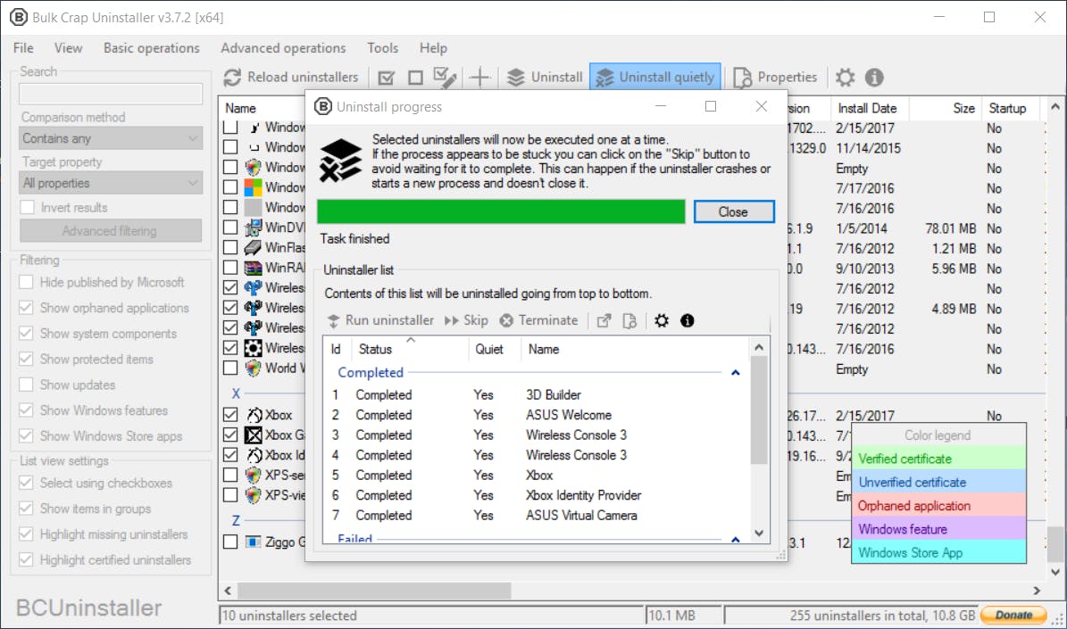Toggle Show system components checkbox
1067x629 pixels.
pos(26,334)
